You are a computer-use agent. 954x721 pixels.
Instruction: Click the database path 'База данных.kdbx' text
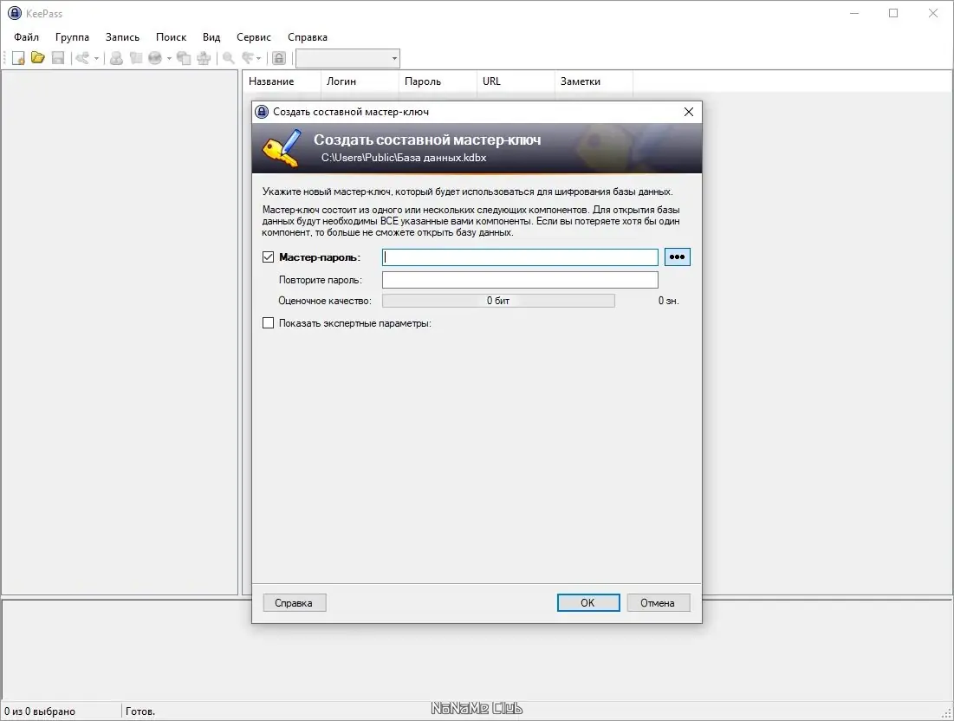[x=442, y=158]
